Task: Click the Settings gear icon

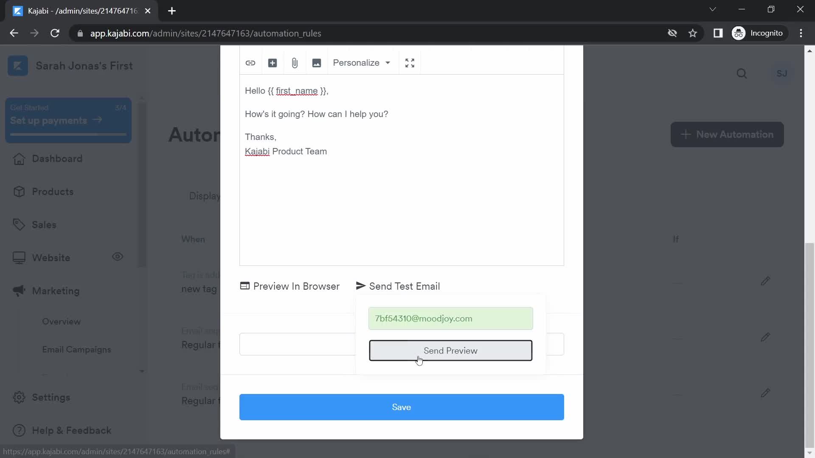Action: coord(19,397)
